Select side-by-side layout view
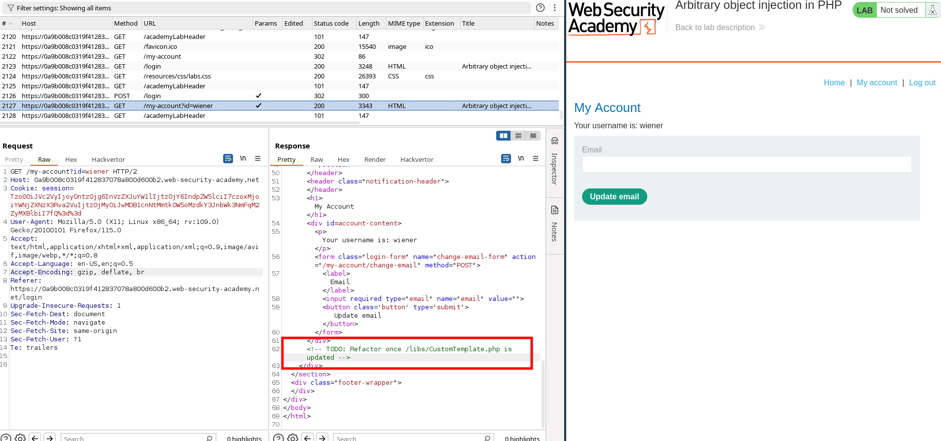 [504, 136]
